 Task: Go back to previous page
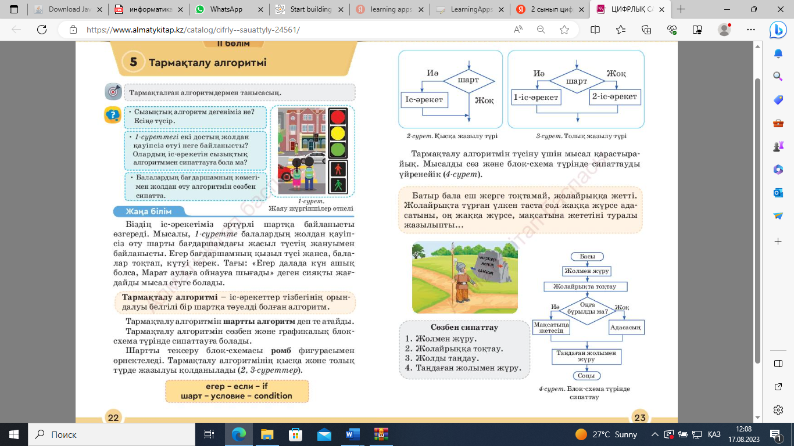tap(16, 30)
